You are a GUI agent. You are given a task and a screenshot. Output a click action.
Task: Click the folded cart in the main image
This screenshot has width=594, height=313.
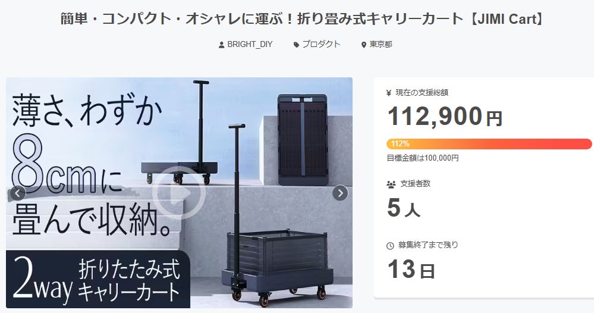pyautogui.click(x=303, y=139)
